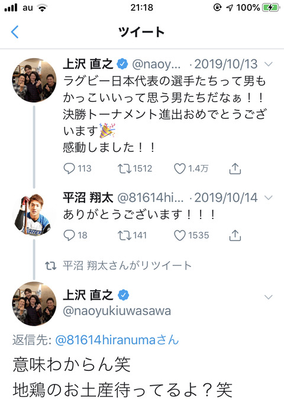The image size is (284, 416).
Task: Open 上沢 直之's avatar on main tweet
Action: click(x=34, y=304)
